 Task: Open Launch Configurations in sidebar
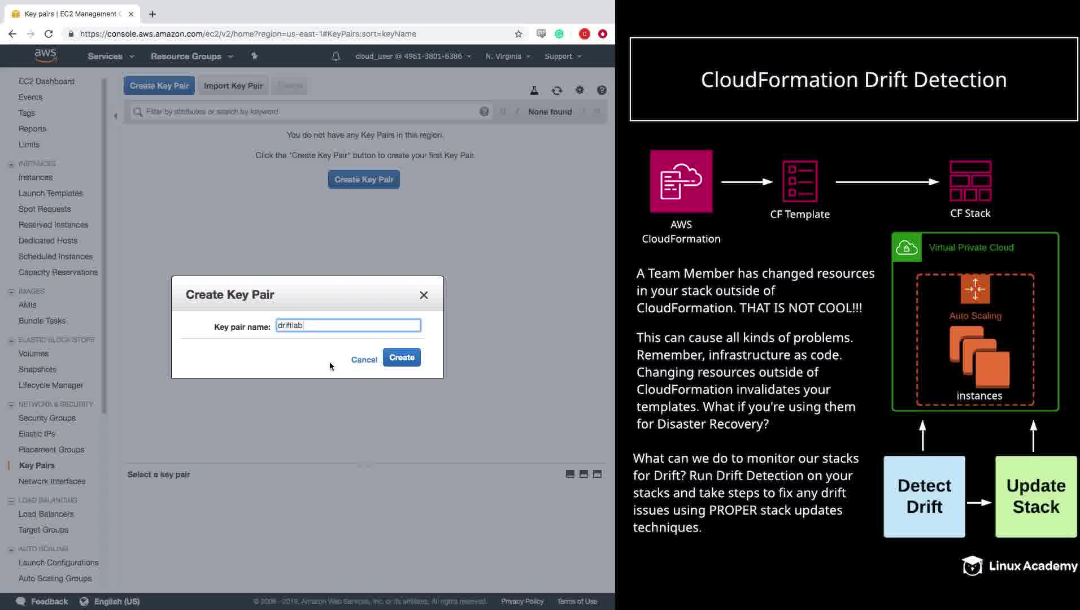(58, 563)
